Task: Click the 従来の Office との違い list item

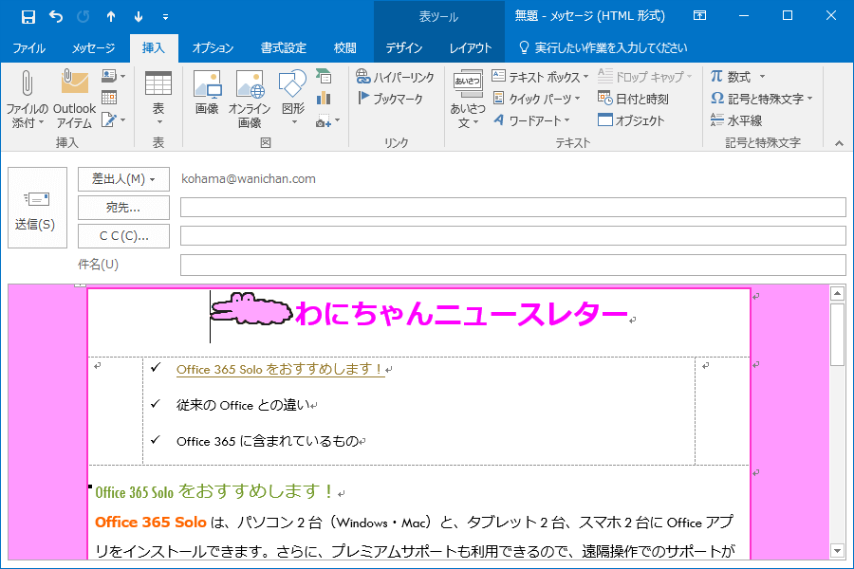Action: (243, 405)
